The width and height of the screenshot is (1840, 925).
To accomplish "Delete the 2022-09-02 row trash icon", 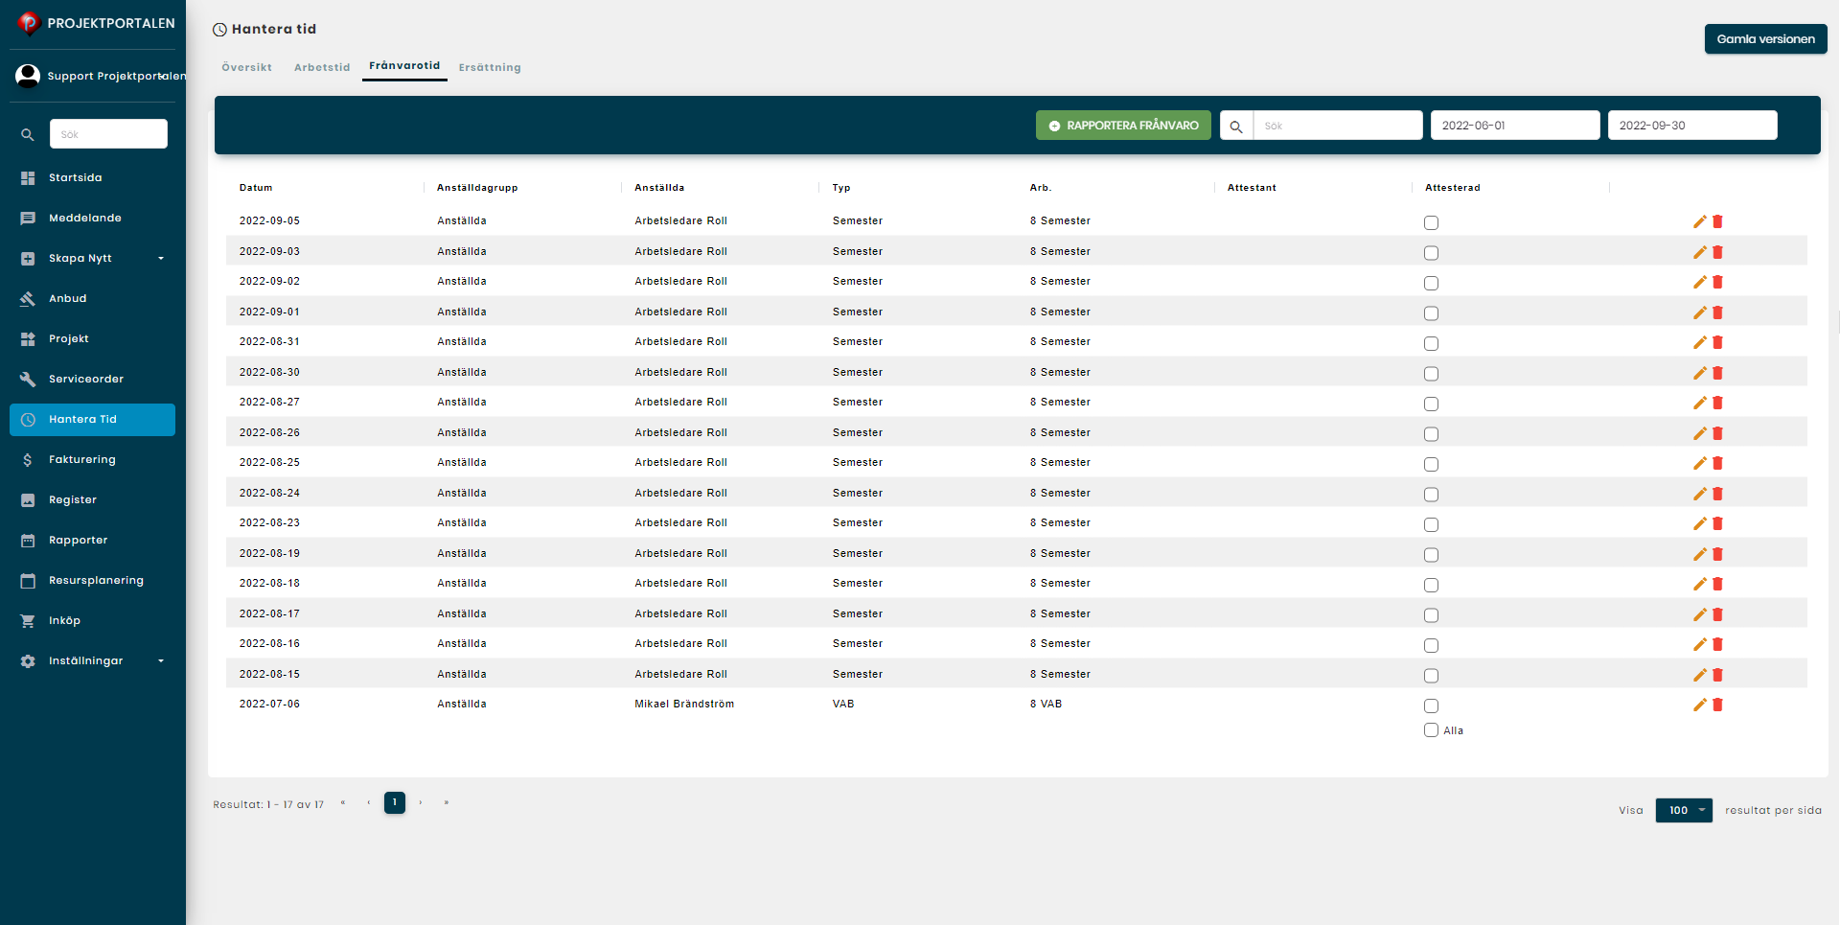I will coord(1717,282).
